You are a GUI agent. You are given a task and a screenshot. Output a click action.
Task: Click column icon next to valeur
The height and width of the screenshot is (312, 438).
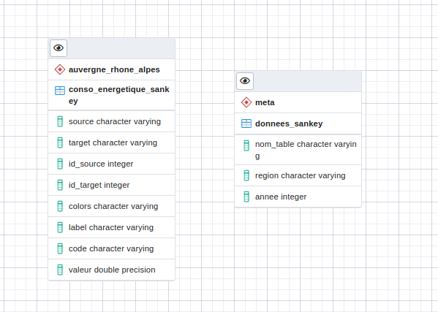click(60, 270)
